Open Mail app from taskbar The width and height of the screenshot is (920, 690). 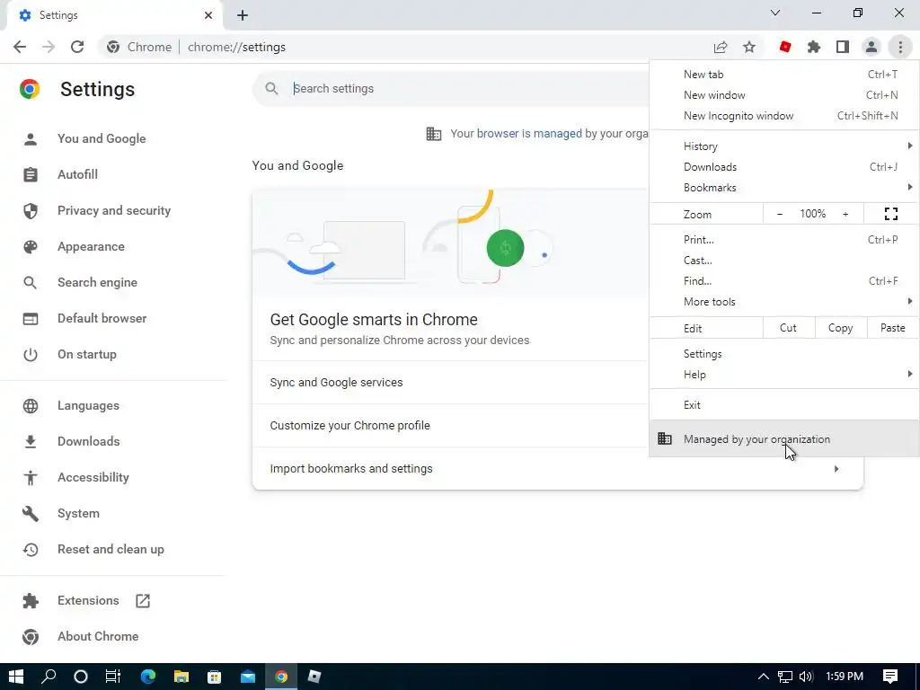tap(248, 677)
